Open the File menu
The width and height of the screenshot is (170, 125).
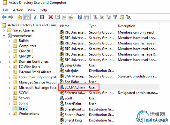(6, 10)
